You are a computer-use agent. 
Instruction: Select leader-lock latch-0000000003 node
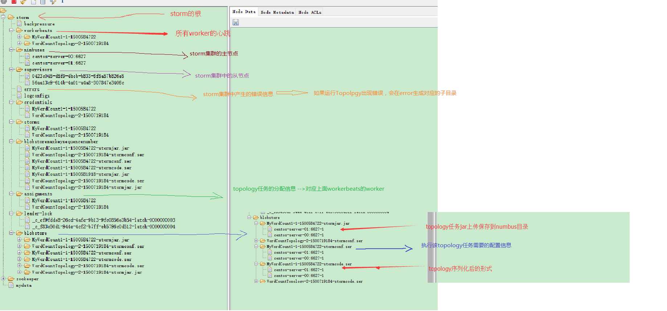click(103, 220)
